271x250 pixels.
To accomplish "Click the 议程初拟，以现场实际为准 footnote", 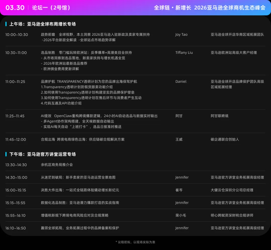I will pos(135,242).
